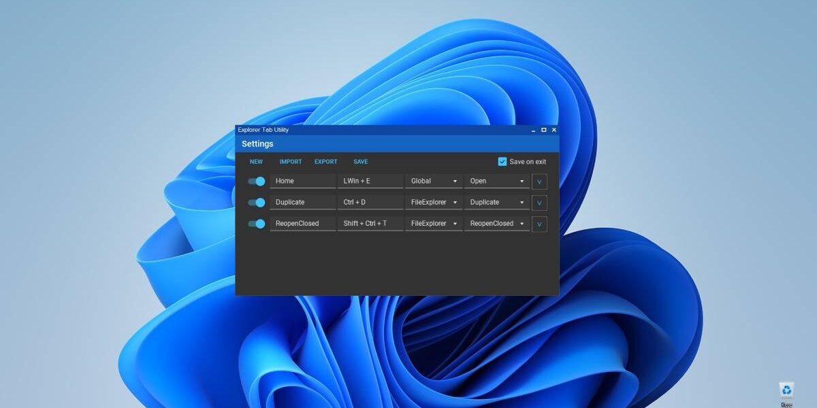Image resolution: width=817 pixels, height=408 pixels.
Task: Open the Open action dropdown
Action: [497, 181]
